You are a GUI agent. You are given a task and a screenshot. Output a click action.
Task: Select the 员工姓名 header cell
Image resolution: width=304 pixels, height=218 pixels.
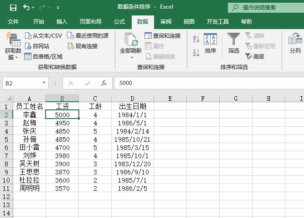(x=29, y=106)
